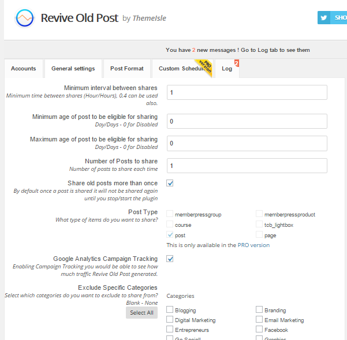Check the memberpressgroup post type
347x340 pixels.
pos(170,214)
